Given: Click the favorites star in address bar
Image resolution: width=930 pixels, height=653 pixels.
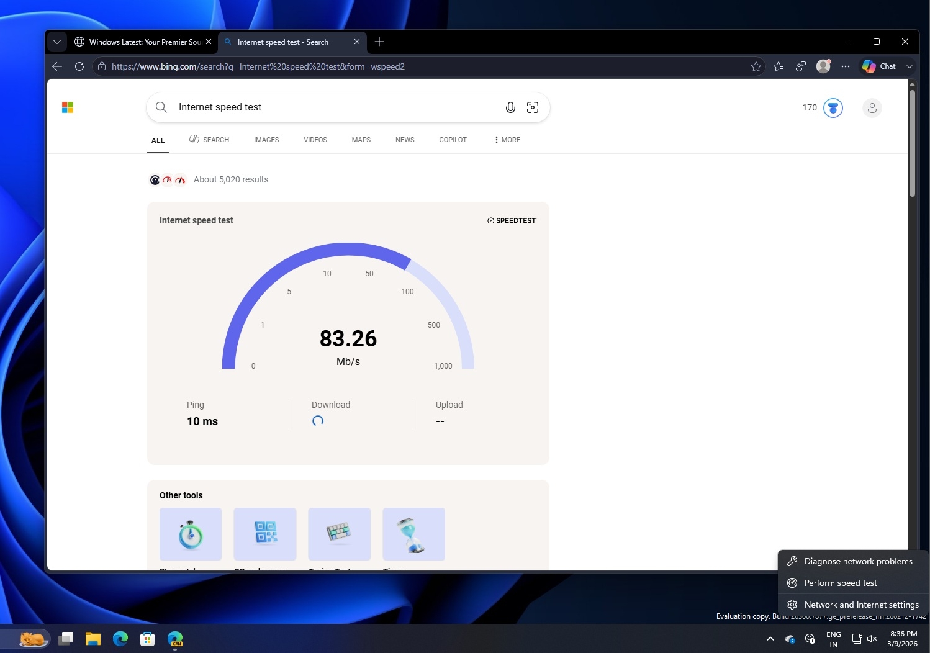Looking at the screenshot, I should click(756, 66).
